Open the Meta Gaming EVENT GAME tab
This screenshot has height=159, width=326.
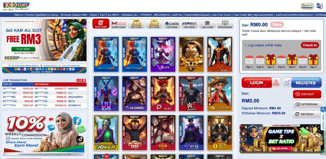pyautogui.click(x=118, y=24)
